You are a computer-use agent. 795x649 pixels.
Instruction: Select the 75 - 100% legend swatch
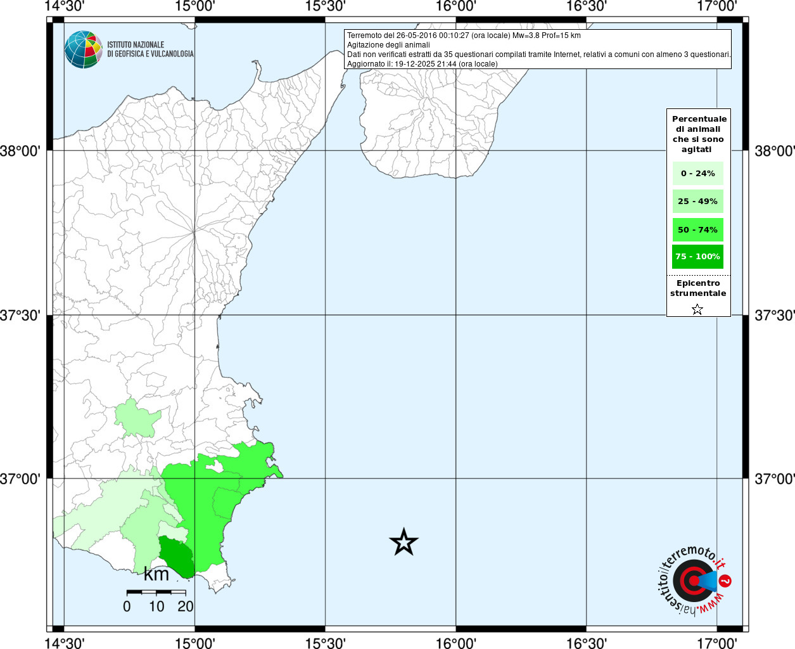(697, 257)
